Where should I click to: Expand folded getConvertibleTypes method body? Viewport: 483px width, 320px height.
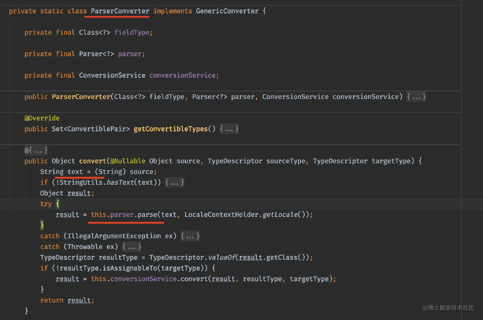(229, 129)
